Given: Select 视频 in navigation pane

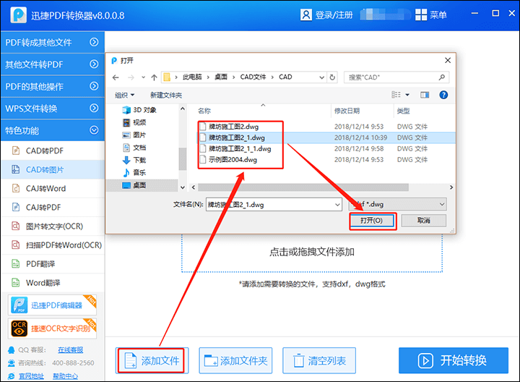Looking at the screenshot, I should tap(134, 122).
